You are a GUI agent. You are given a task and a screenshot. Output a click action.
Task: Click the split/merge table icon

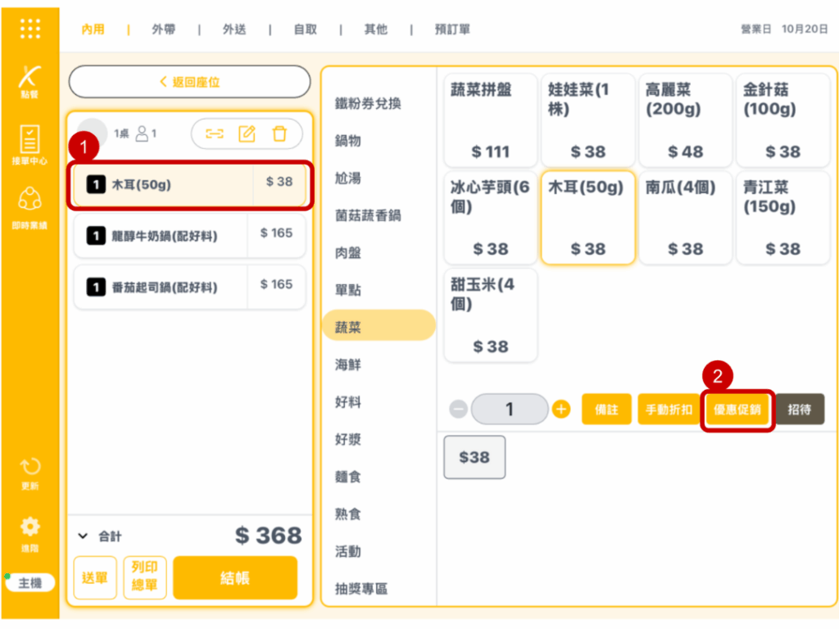215,133
